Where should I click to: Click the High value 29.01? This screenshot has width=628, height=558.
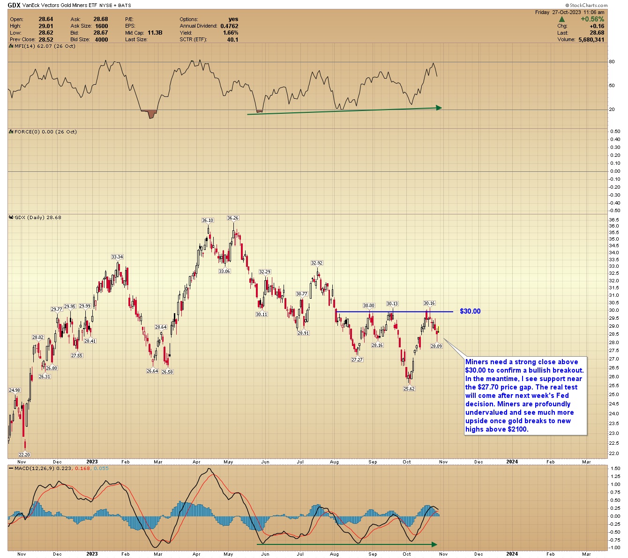tap(45, 26)
